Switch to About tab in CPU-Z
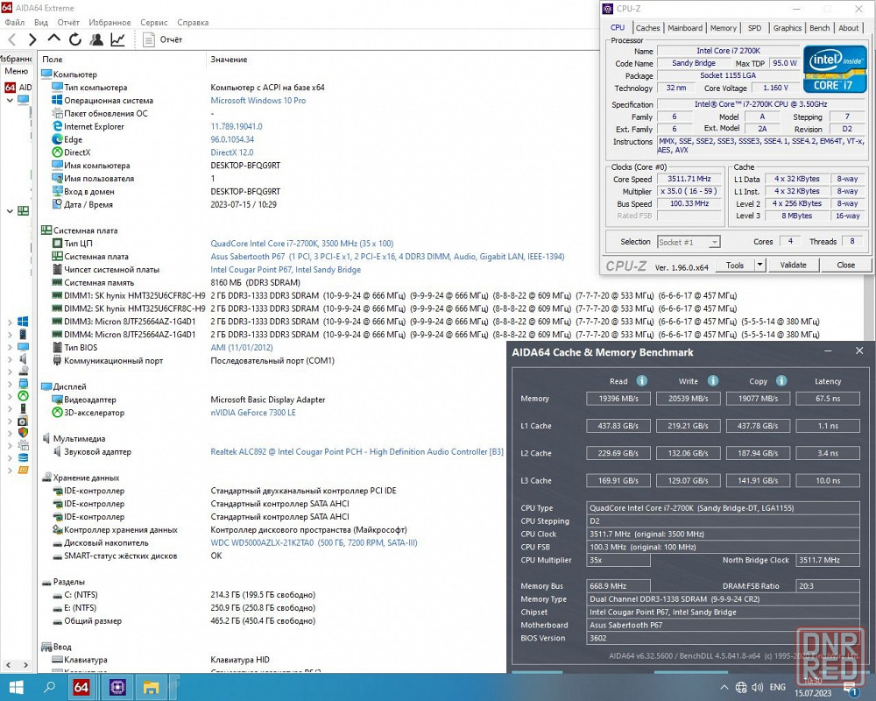The width and height of the screenshot is (876, 701). point(848,28)
